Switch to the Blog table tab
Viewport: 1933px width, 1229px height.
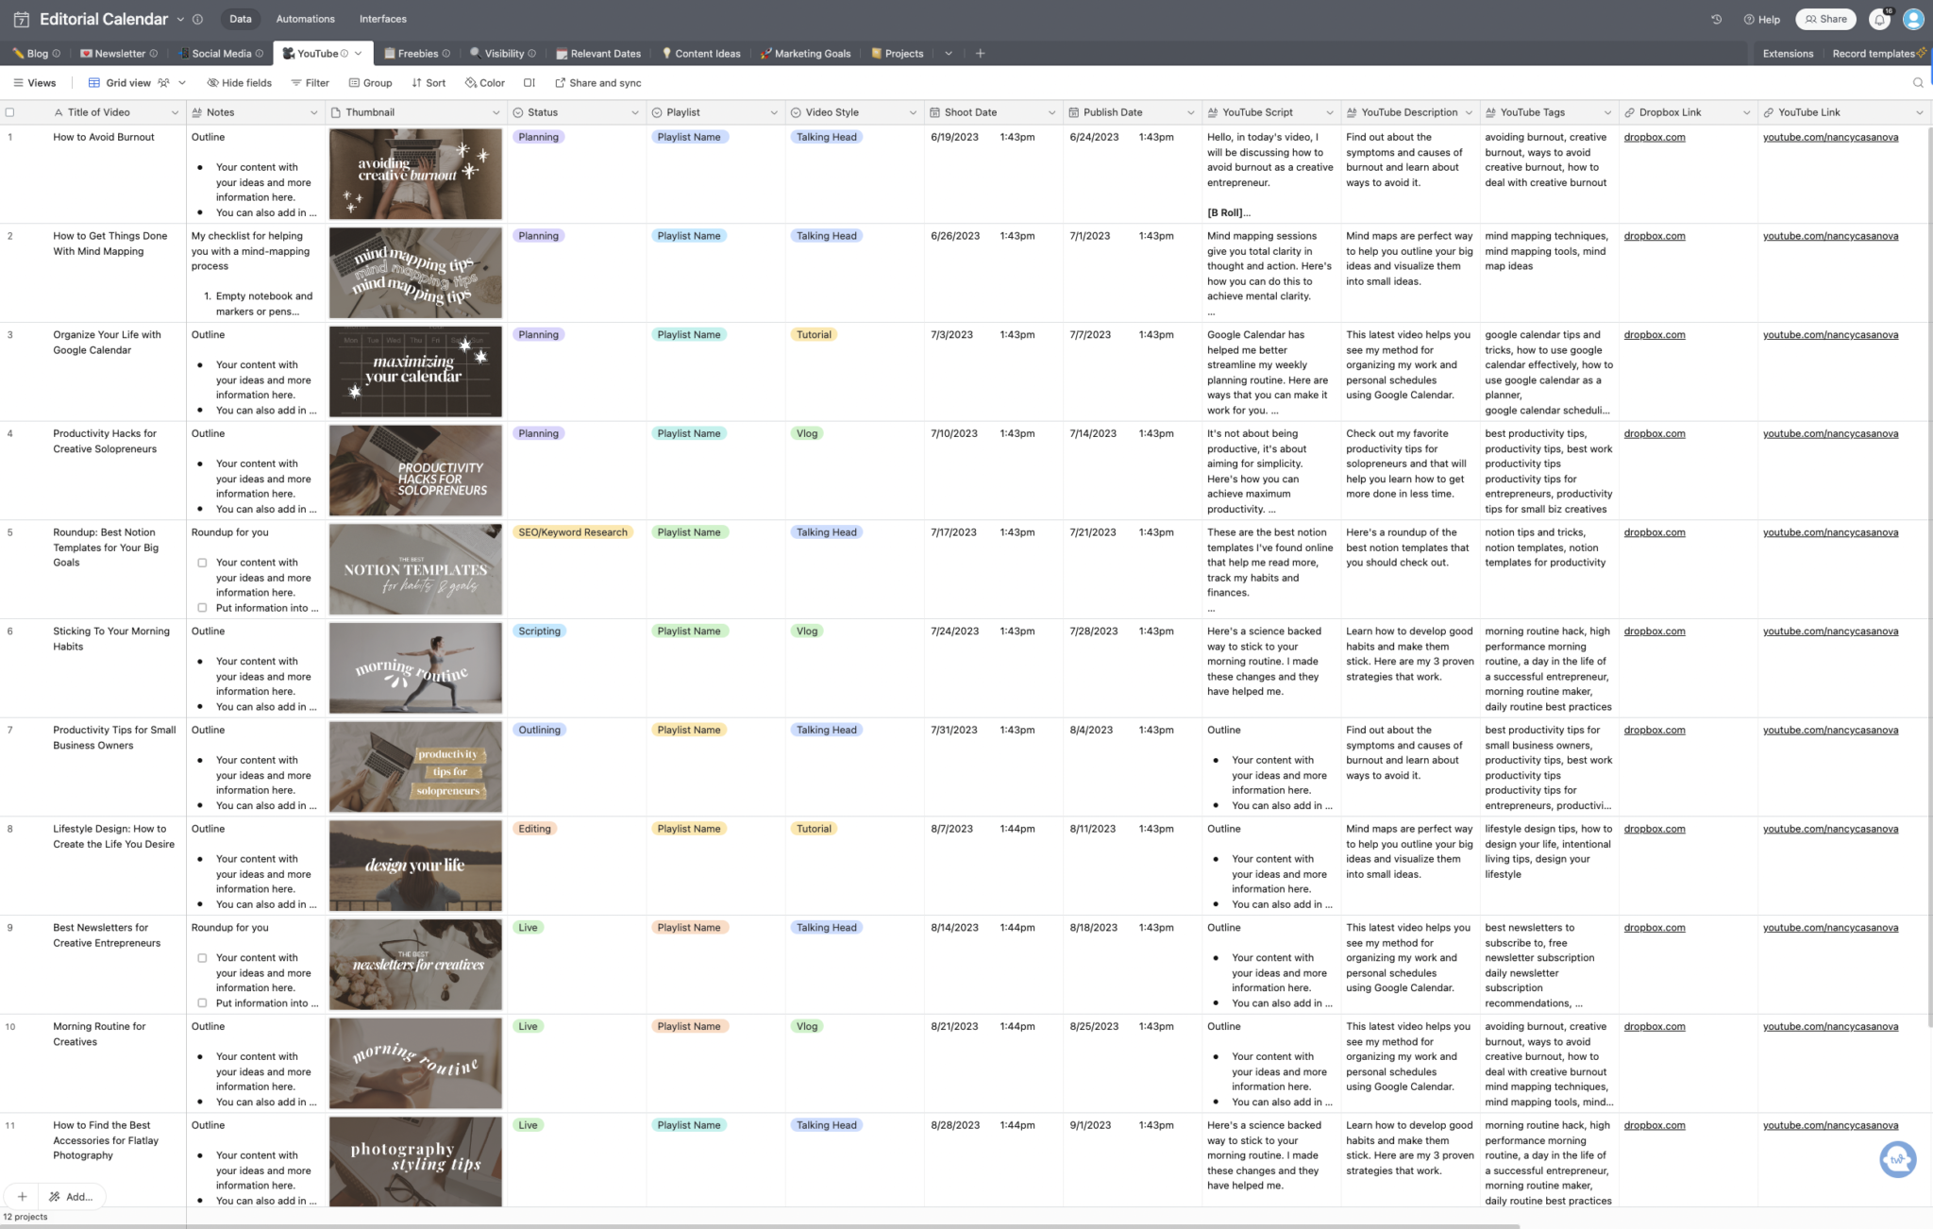click(x=36, y=54)
